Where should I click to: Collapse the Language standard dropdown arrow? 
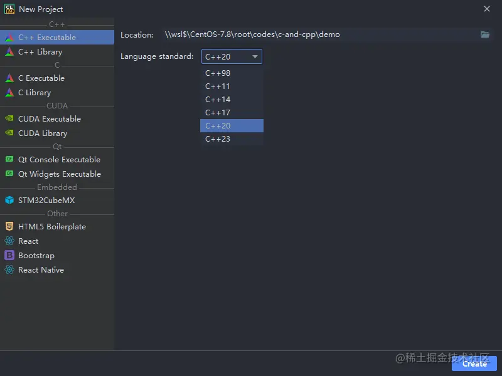tap(255, 56)
